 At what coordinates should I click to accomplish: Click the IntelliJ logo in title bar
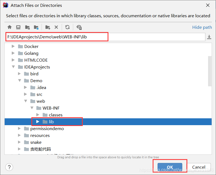[5, 5]
